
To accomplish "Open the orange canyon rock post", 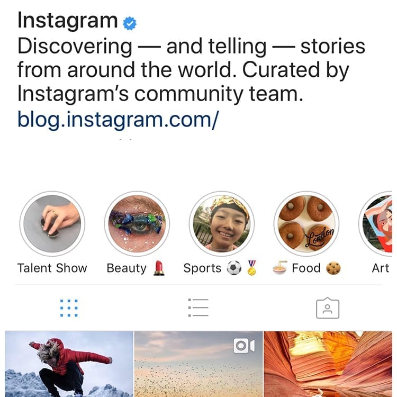I will tap(328, 364).
